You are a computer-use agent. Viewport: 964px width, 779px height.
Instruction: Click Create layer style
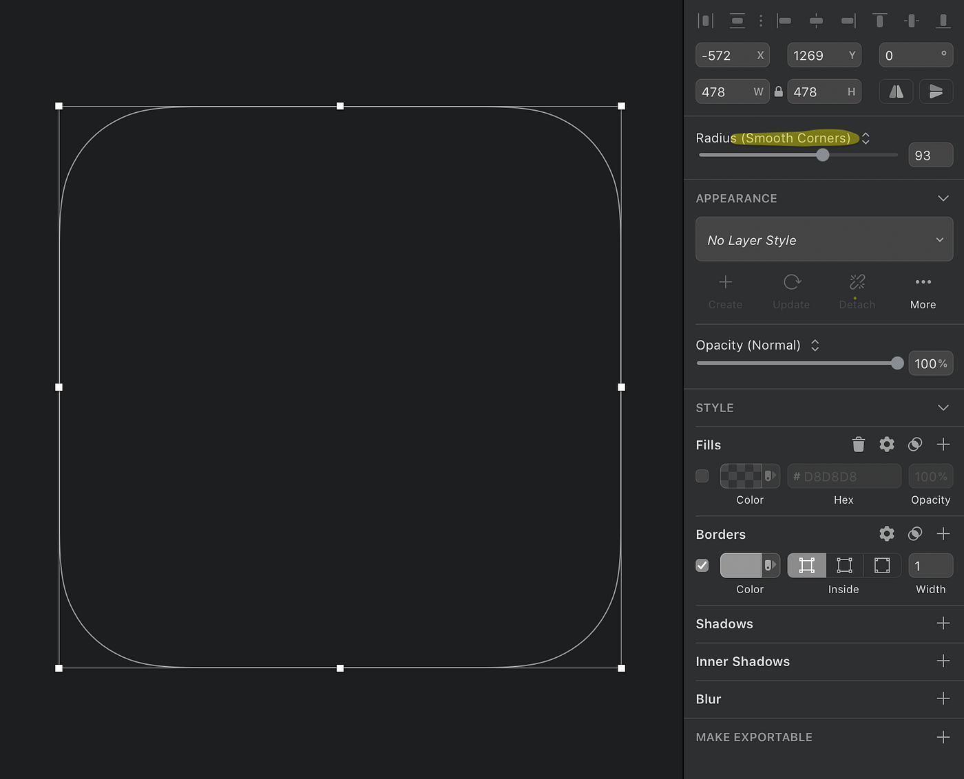[726, 292]
